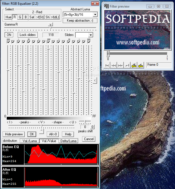Click the Before EQ histogram graph

point(61,154)
